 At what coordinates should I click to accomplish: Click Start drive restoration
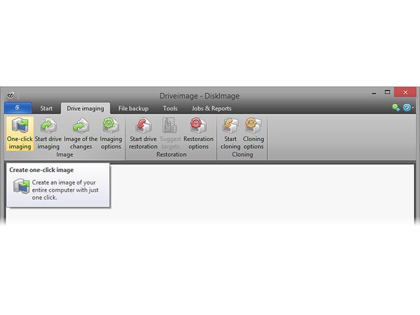coord(143,133)
